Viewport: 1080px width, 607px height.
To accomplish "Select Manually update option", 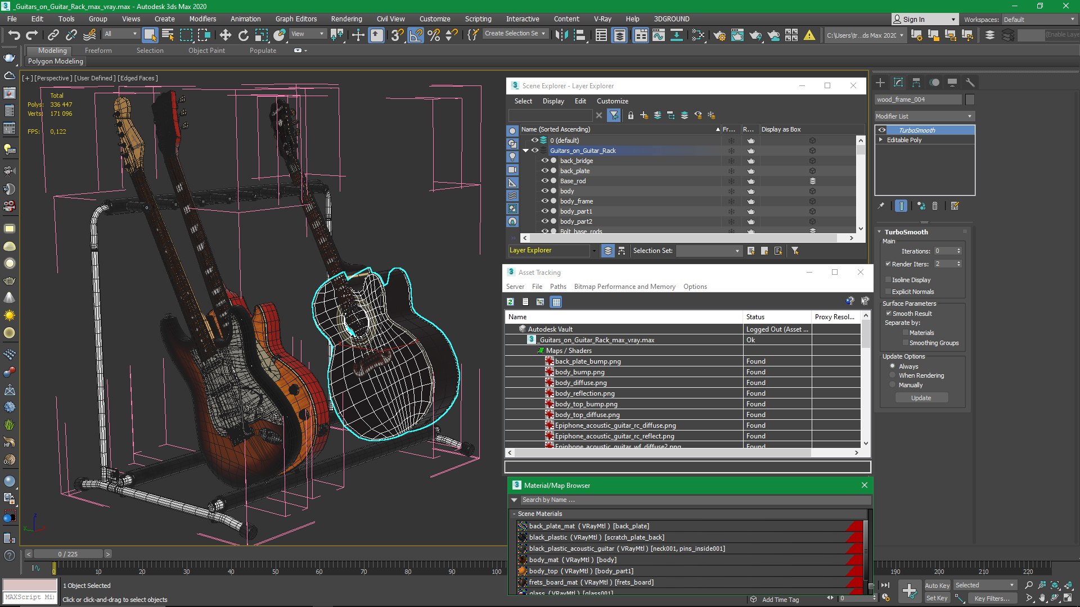I will [893, 385].
